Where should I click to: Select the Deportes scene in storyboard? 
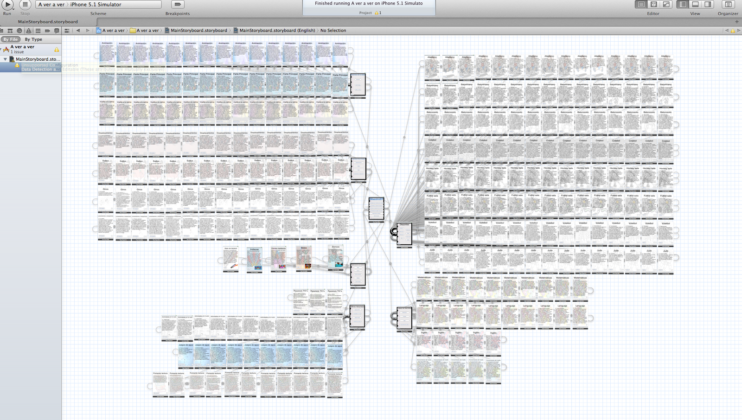coord(404,235)
